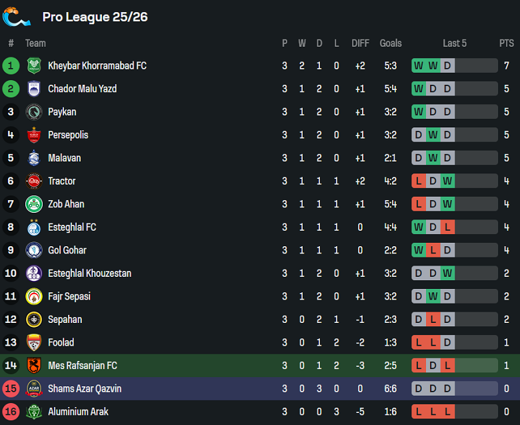This screenshot has width=520, height=425.
Task: Select the Foolad team name
Action: coord(61,342)
